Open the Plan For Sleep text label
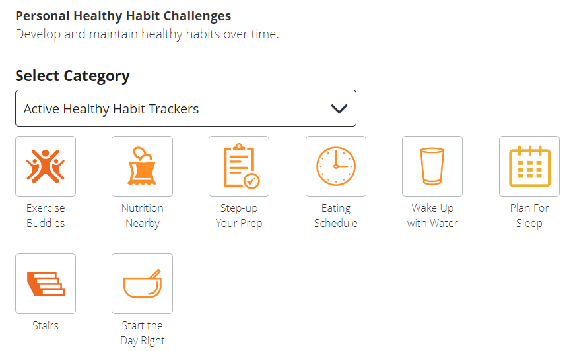The height and width of the screenshot is (351, 569). click(x=529, y=216)
